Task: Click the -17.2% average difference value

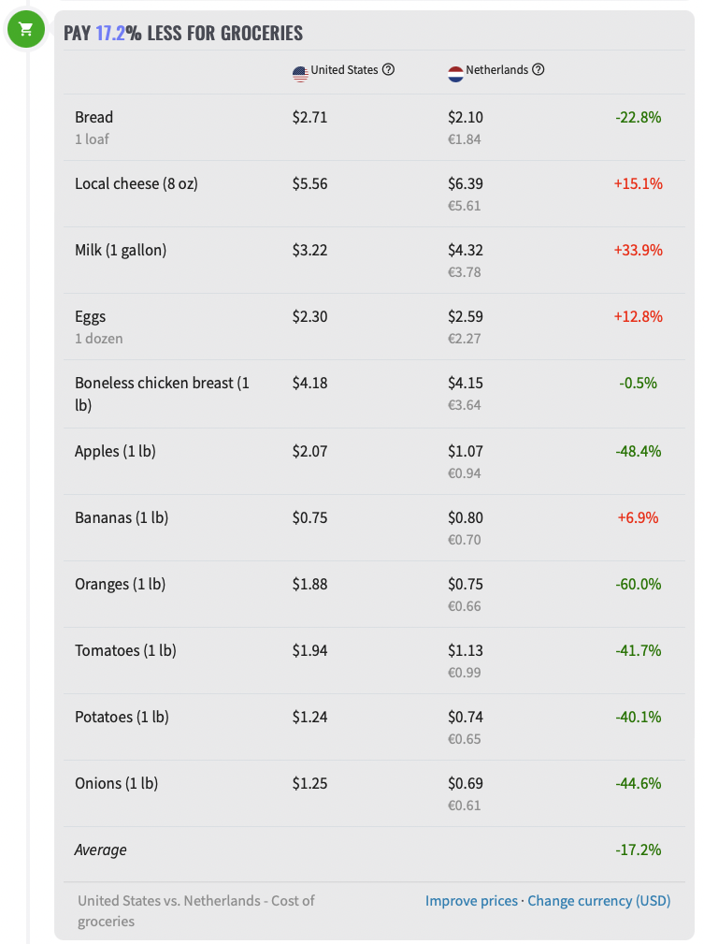Action: click(638, 850)
